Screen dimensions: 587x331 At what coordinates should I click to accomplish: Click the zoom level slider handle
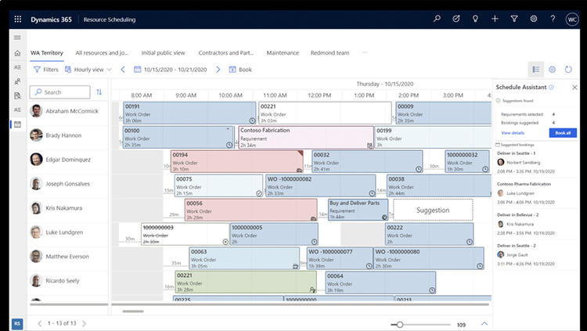[399, 325]
